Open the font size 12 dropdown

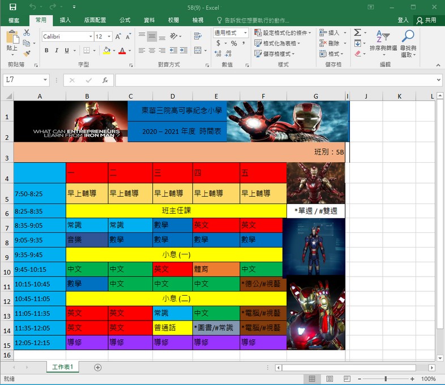point(109,37)
